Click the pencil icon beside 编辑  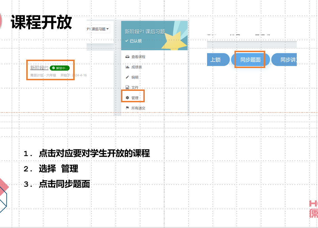tap(127, 77)
